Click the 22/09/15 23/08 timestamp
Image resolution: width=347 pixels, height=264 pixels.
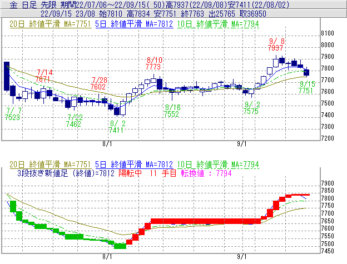[x=68, y=14]
